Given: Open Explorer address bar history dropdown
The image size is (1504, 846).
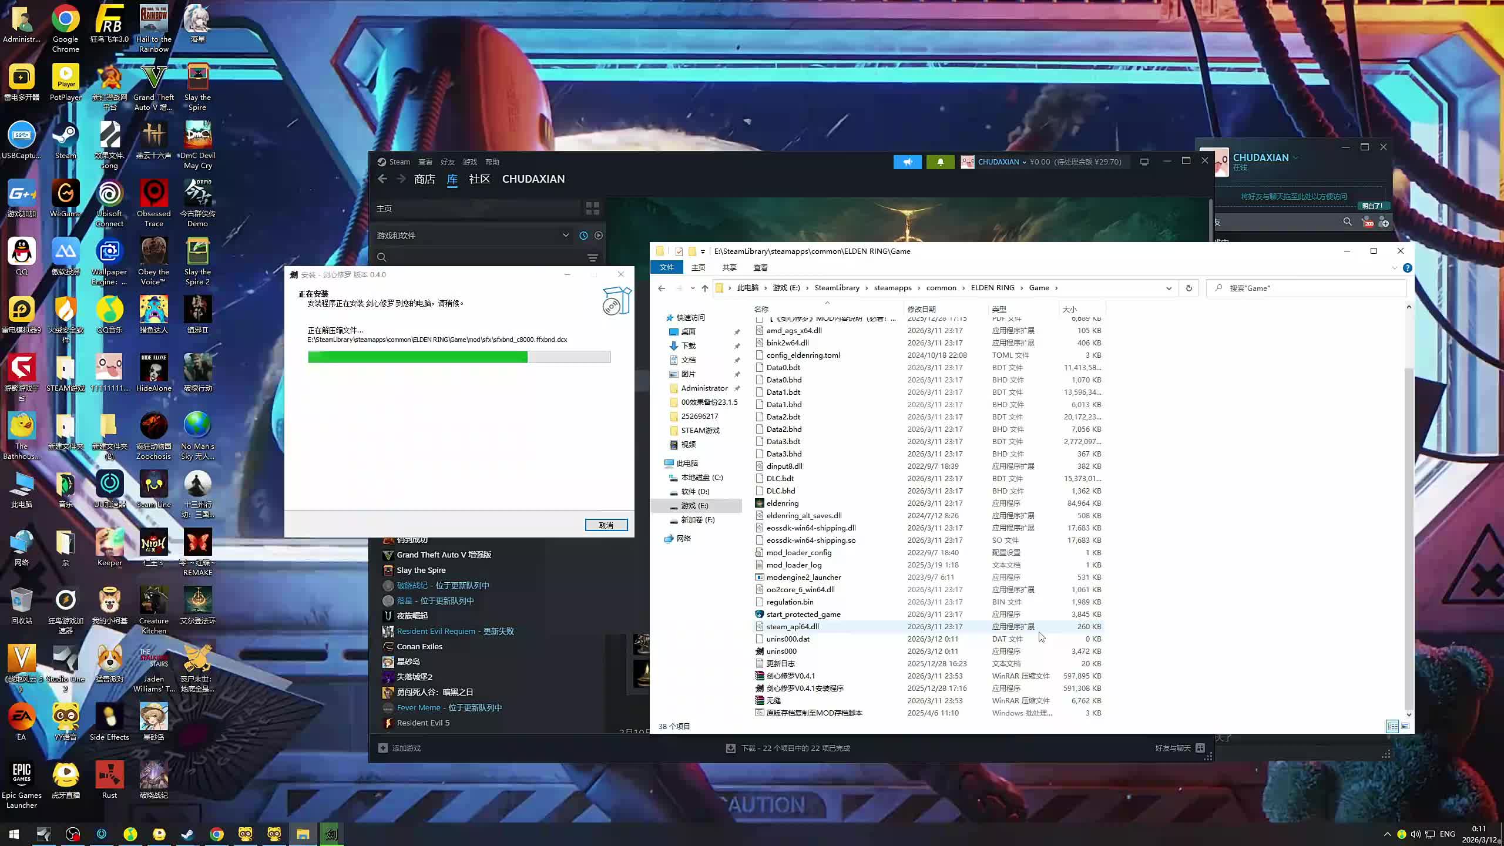Looking at the screenshot, I should (x=1169, y=288).
